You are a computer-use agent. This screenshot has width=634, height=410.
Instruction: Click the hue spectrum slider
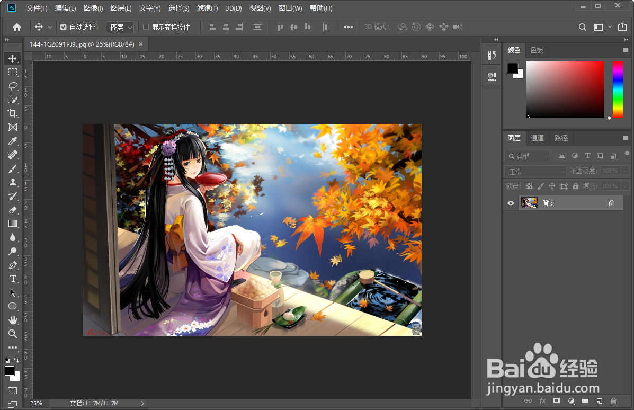[618, 90]
